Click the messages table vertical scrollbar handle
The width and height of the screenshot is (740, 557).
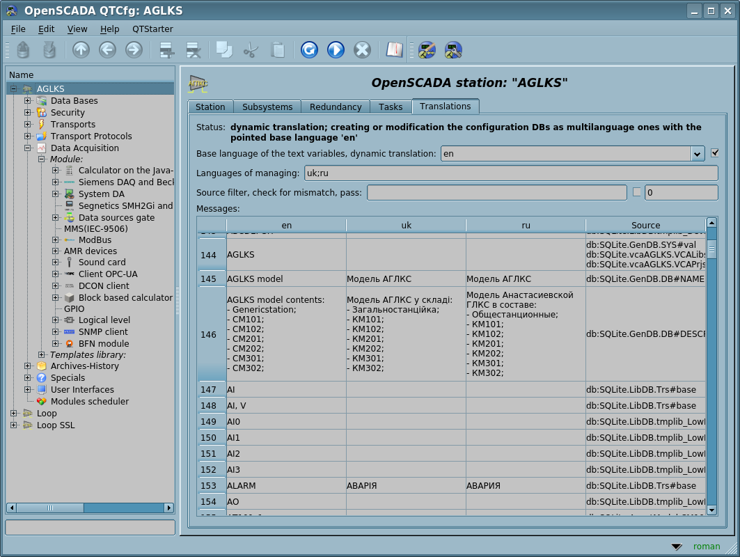711,249
